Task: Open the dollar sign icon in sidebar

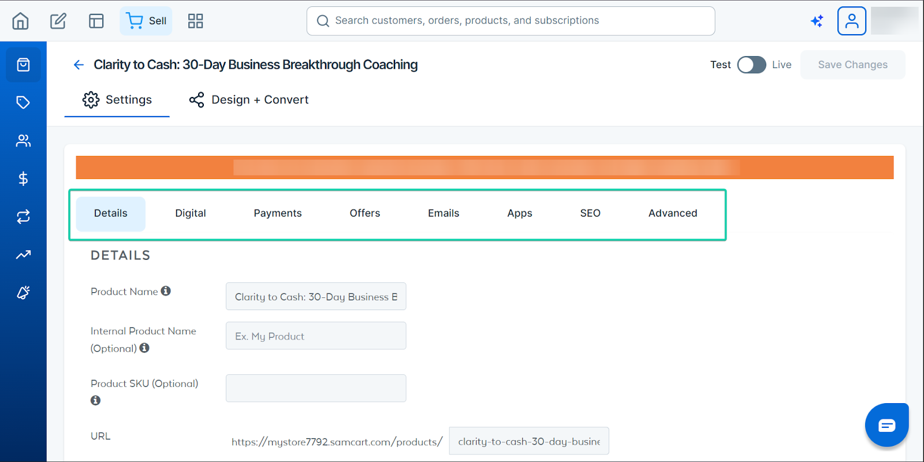Action: click(23, 178)
